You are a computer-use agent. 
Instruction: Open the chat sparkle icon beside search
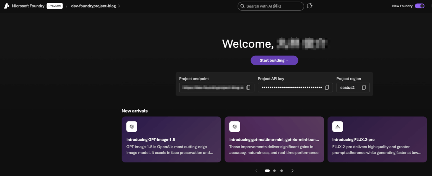[310, 6]
